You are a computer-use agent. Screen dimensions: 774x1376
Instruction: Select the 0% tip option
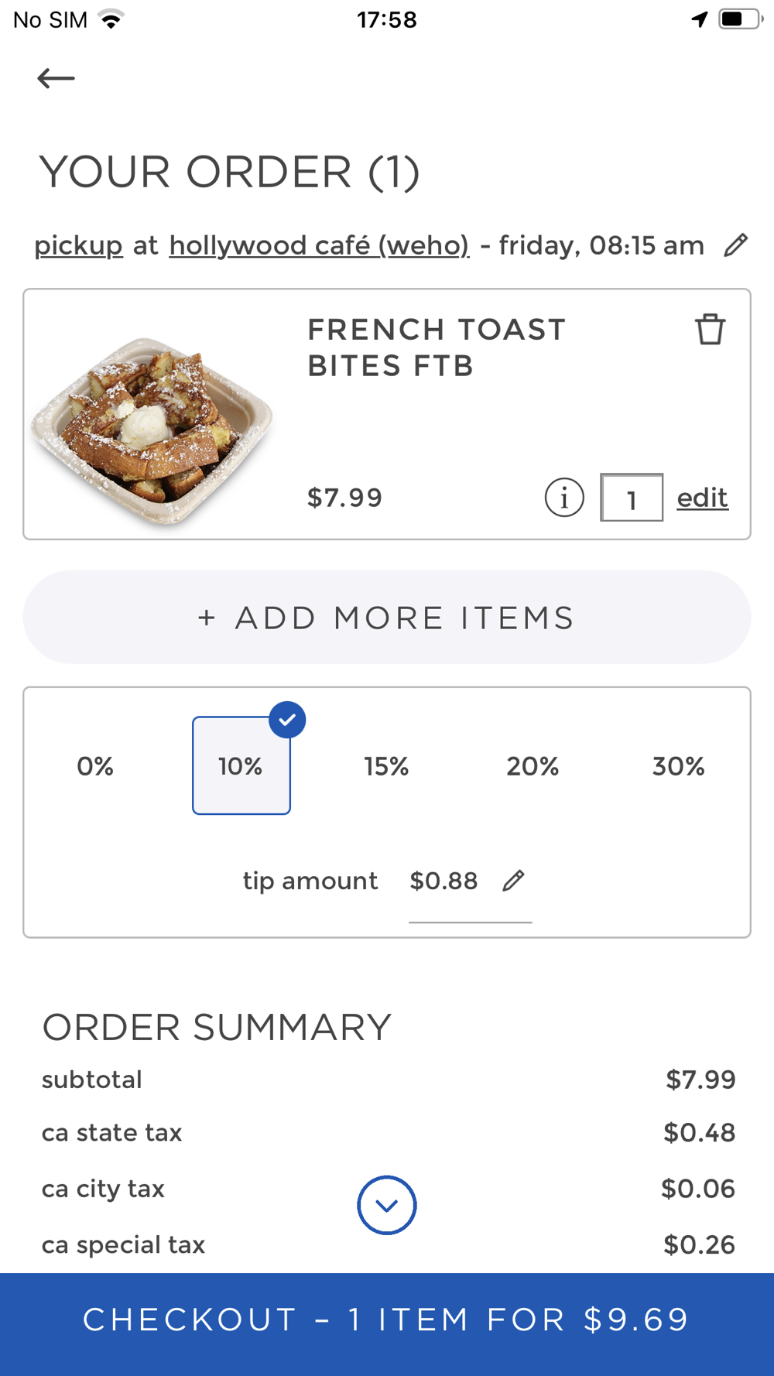95,766
